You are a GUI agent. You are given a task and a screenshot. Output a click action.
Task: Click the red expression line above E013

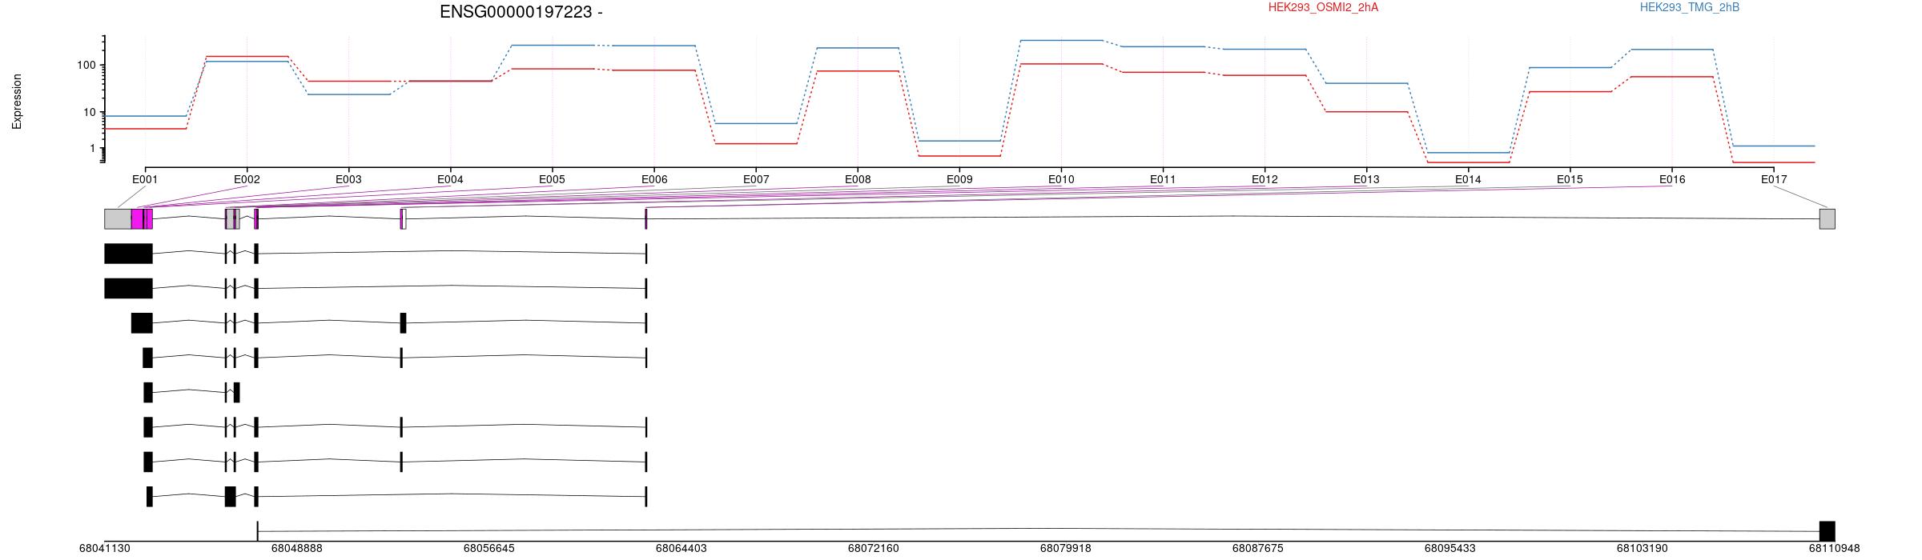coord(1366,112)
